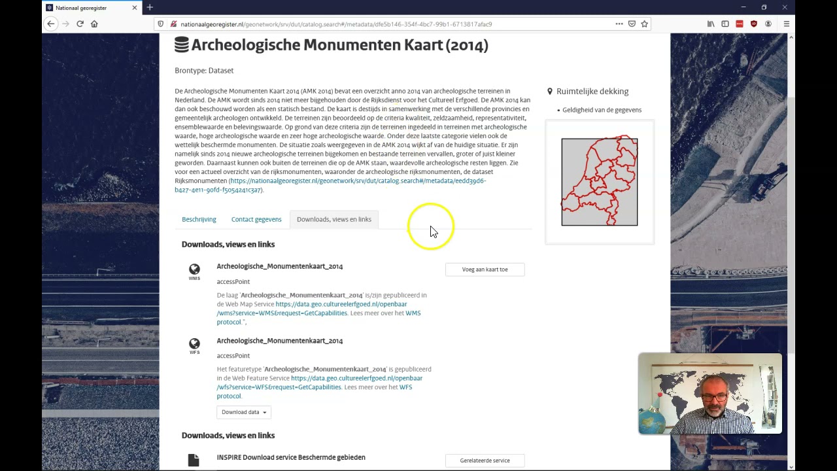This screenshot has height=471, width=837.
Task: Click the presenter webcam video overlay
Action: click(710, 394)
